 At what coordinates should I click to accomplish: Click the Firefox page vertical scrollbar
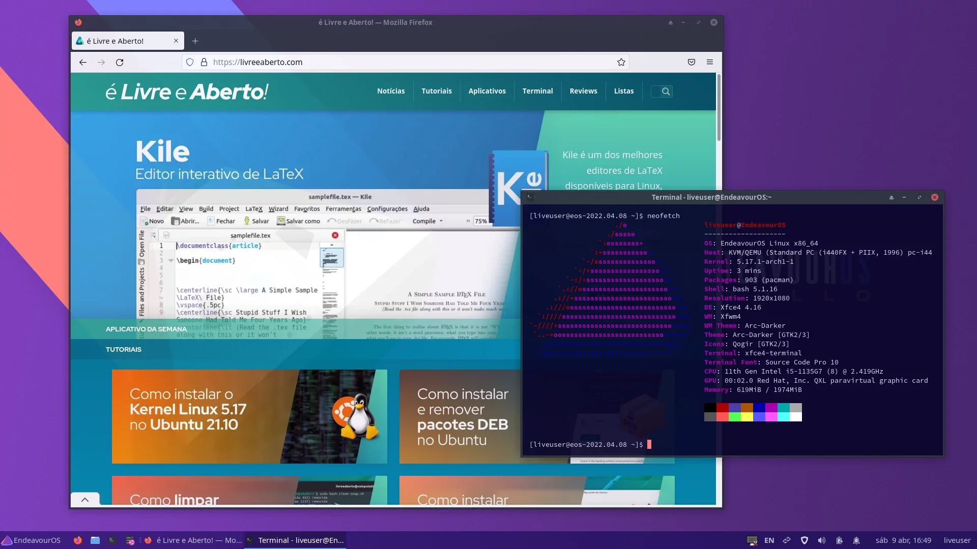719,108
